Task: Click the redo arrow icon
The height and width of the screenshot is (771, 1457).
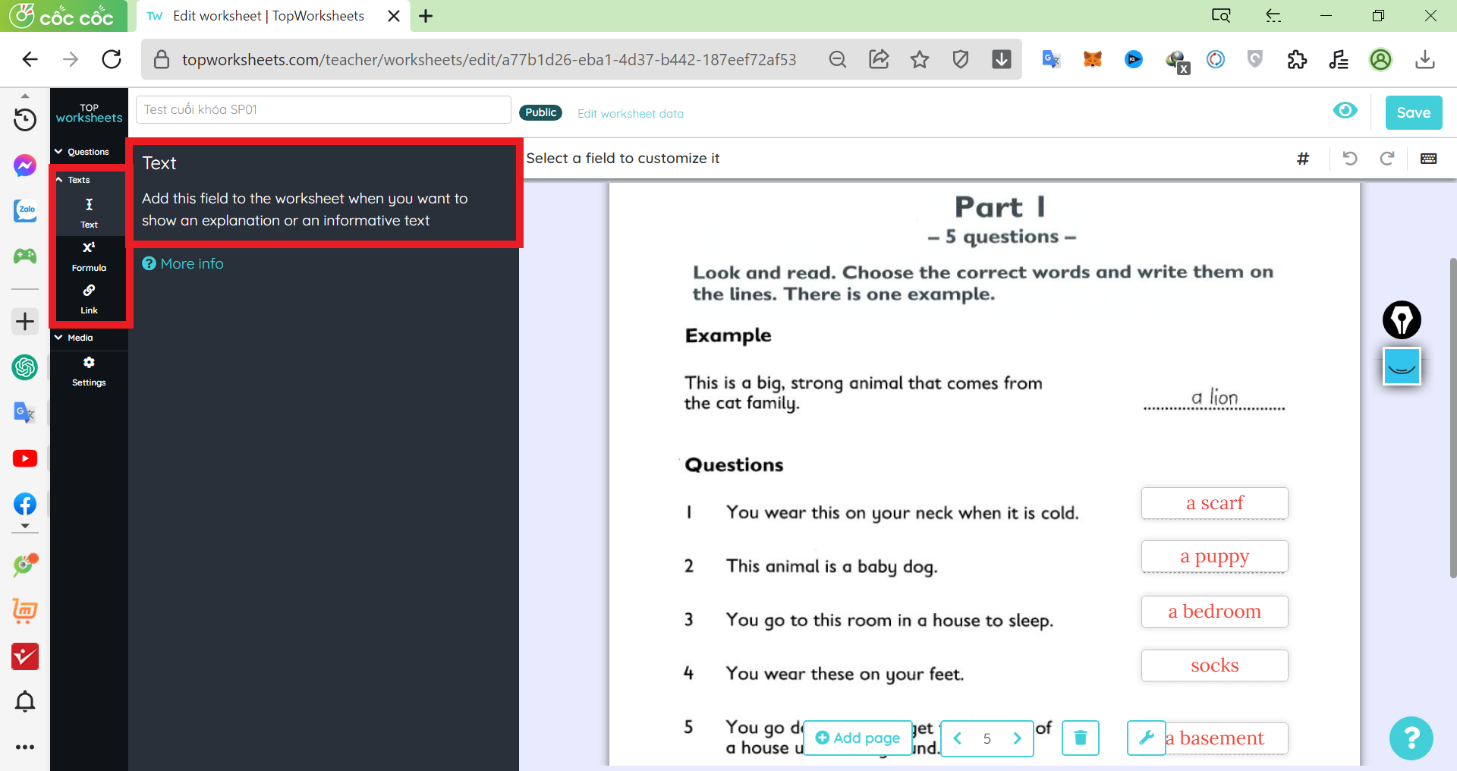Action: 1386,158
